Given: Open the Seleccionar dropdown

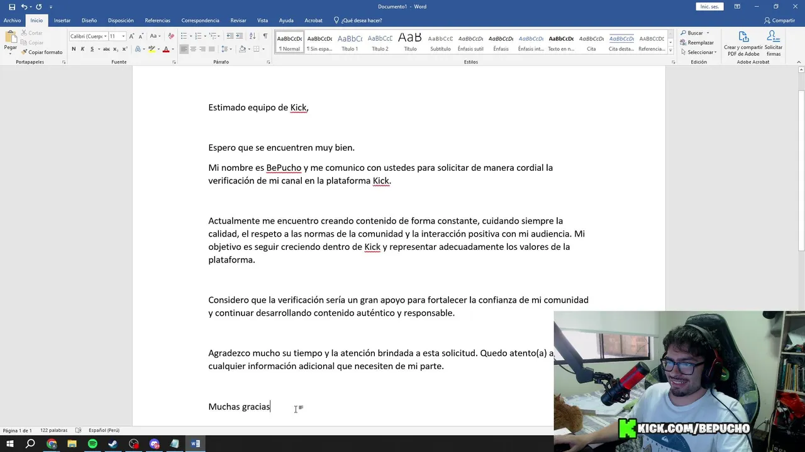Looking at the screenshot, I should pyautogui.click(x=698, y=52).
